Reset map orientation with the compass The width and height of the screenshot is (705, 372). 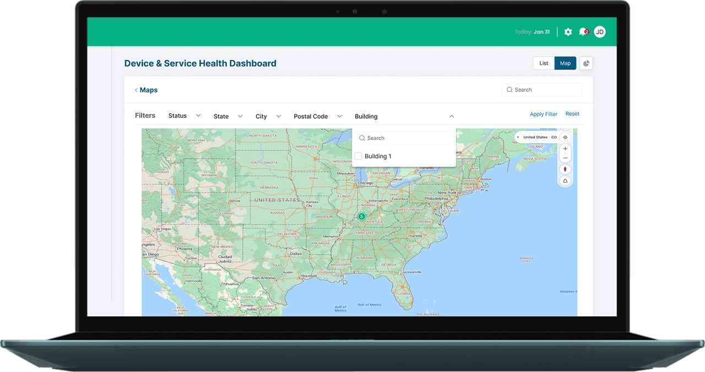coord(565,169)
